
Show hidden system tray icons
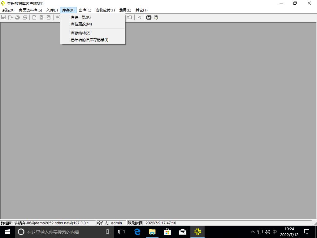252,232
